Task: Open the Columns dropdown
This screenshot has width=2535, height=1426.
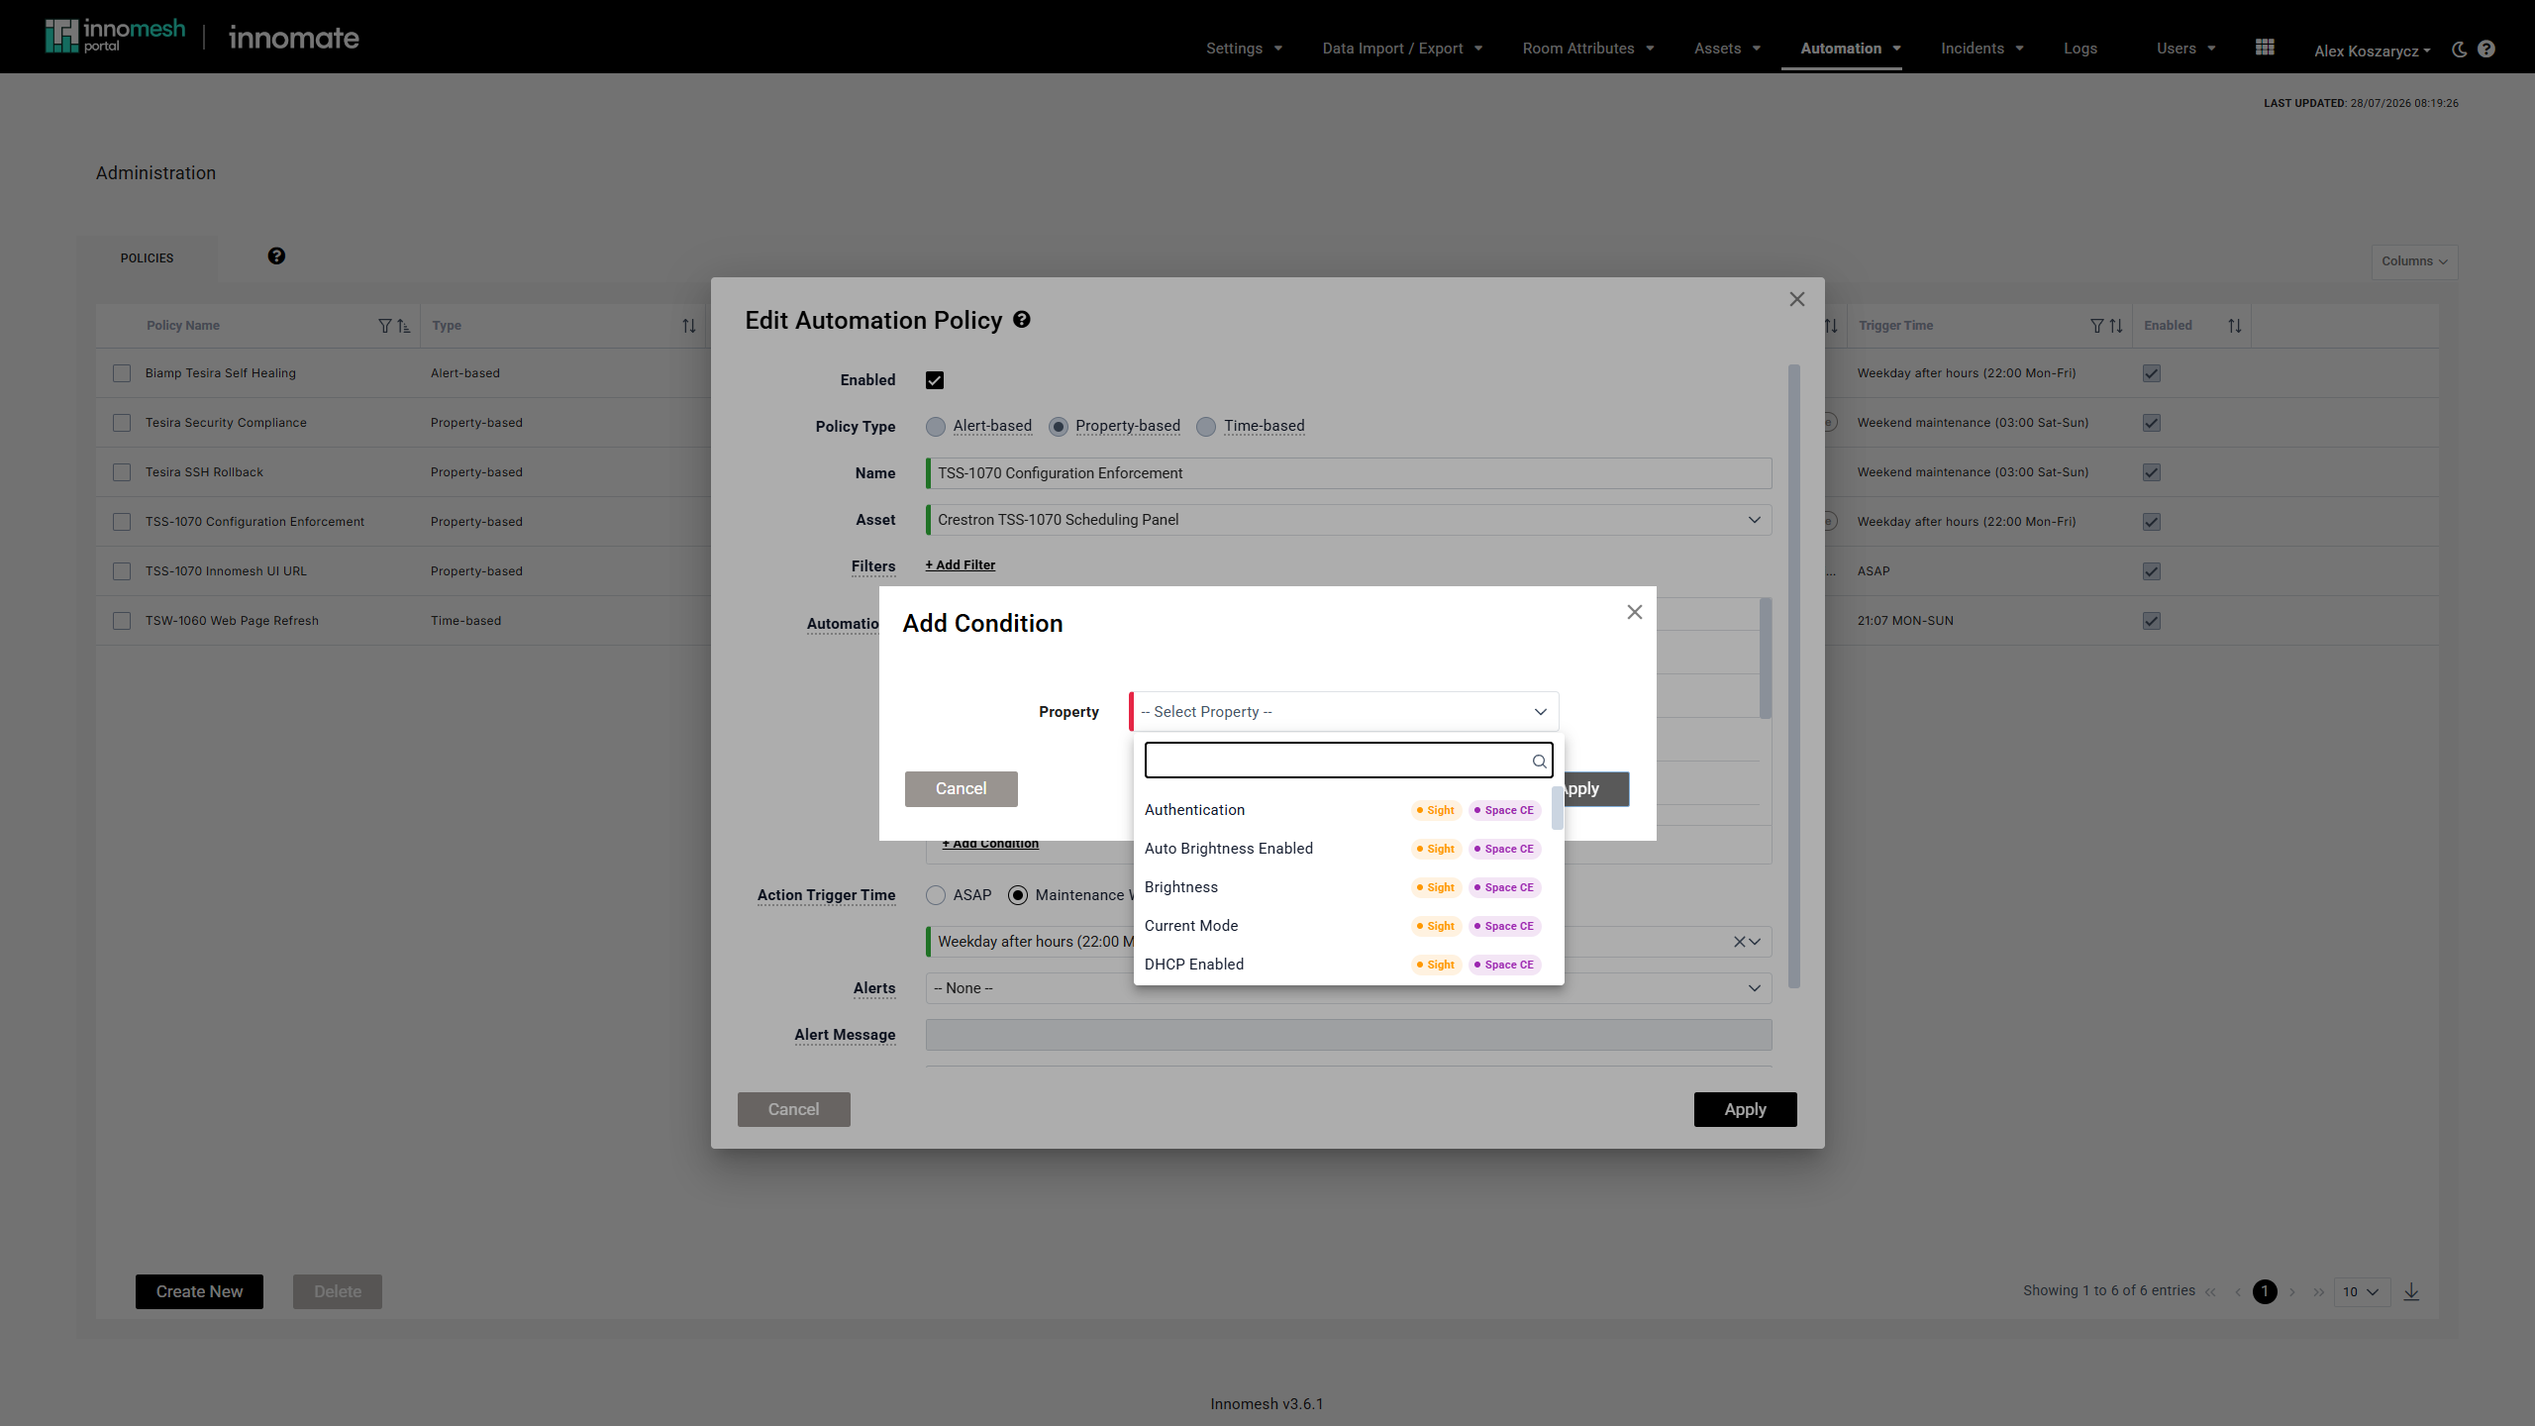Action: coord(2414,261)
